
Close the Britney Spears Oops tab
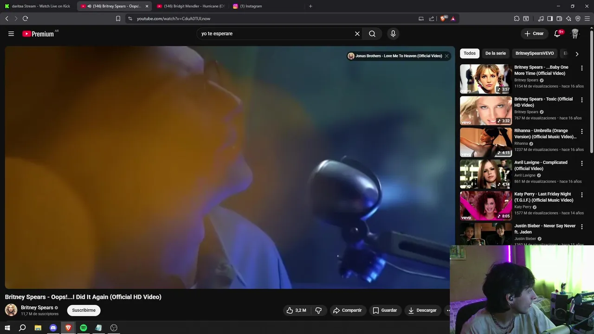tap(147, 6)
